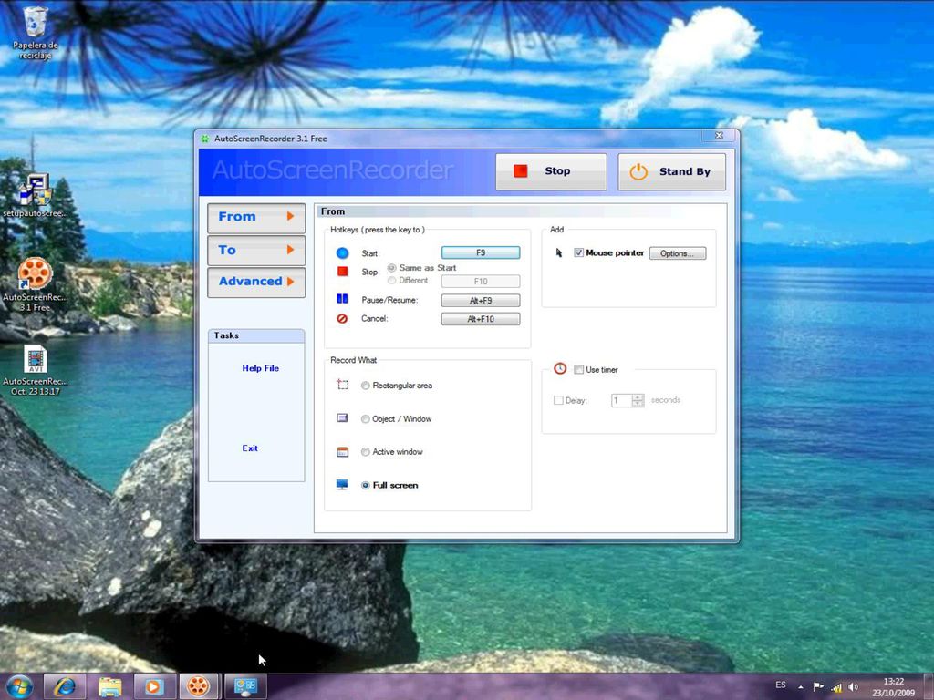Open the Help File link
The image size is (934, 700).
pyautogui.click(x=260, y=368)
